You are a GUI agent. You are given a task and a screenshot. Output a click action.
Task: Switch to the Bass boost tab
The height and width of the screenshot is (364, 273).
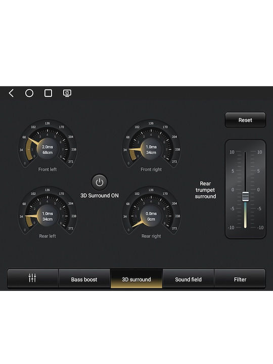pyautogui.click(x=84, y=279)
